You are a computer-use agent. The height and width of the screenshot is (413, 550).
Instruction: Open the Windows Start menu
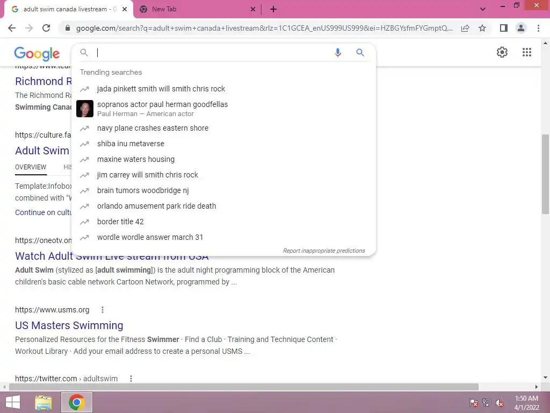pos(13,402)
